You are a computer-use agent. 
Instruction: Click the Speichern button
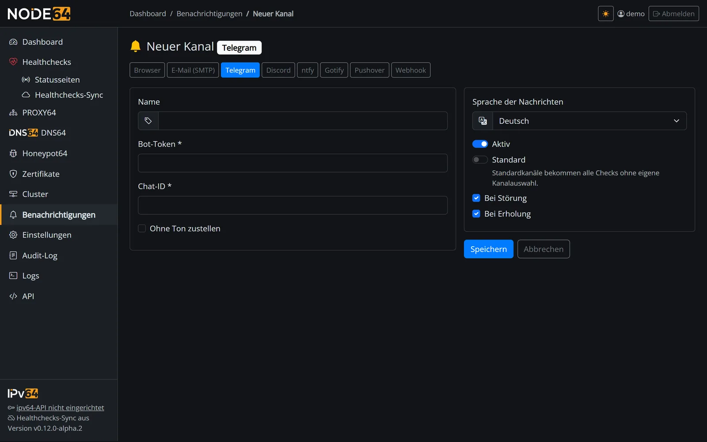pos(489,249)
